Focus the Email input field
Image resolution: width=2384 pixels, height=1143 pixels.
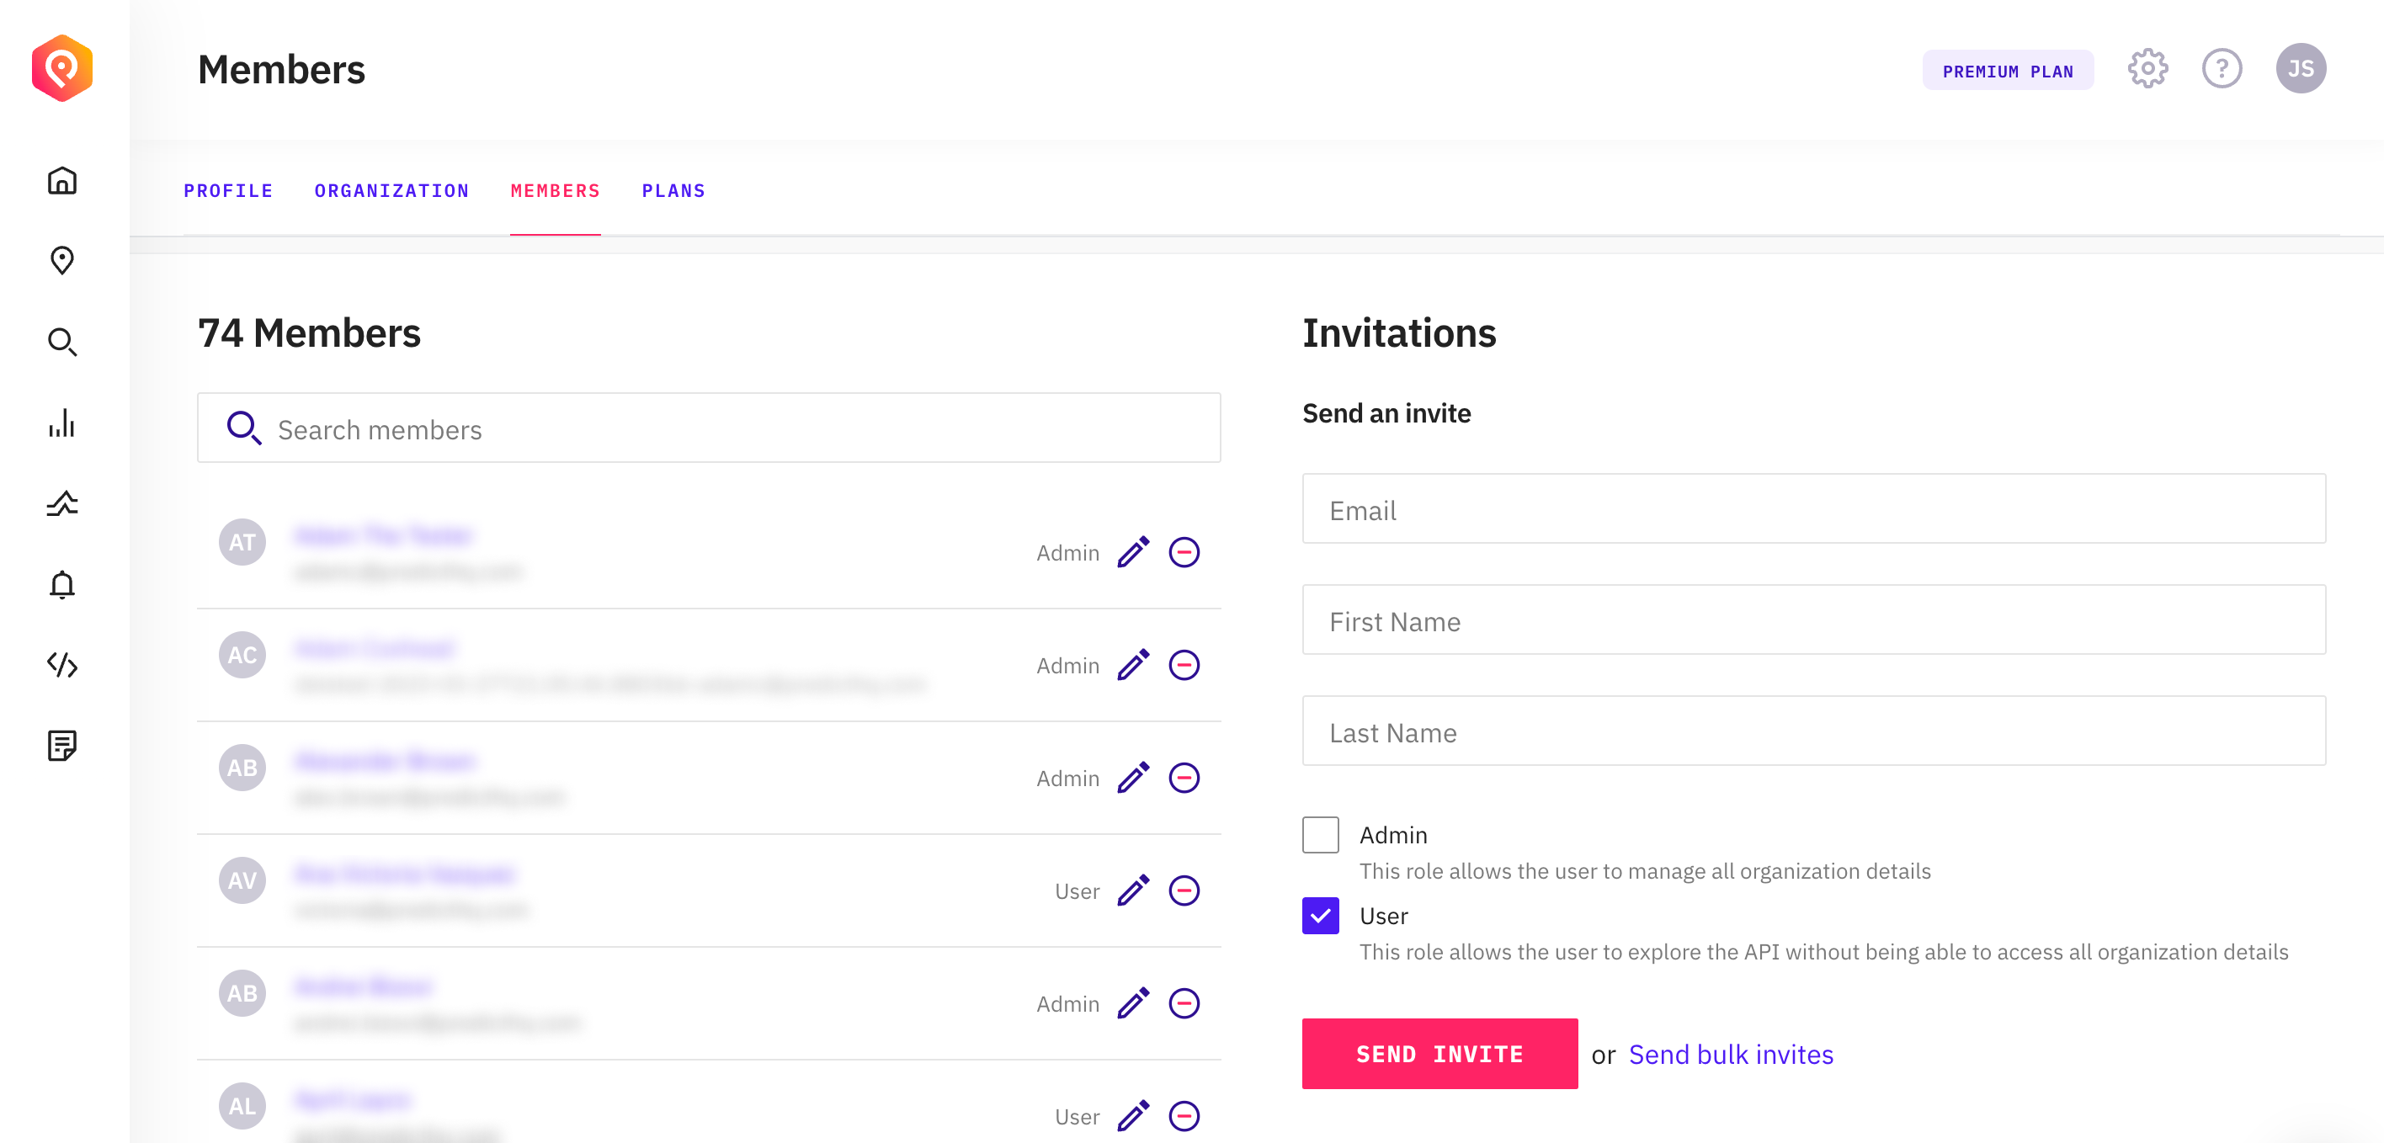[x=1813, y=509]
